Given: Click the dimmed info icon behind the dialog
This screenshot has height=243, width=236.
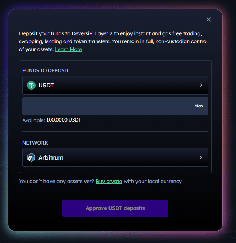Looking at the screenshot, I should pyautogui.click(x=231, y=213).
